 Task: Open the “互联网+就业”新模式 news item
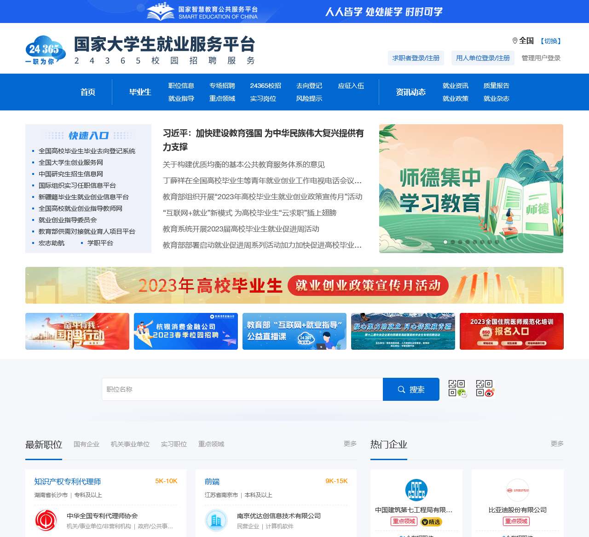(x=250, y=213)
